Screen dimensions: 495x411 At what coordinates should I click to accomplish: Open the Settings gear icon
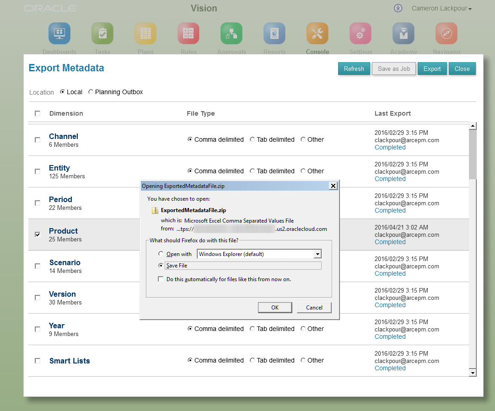click(x=360, y=33)
